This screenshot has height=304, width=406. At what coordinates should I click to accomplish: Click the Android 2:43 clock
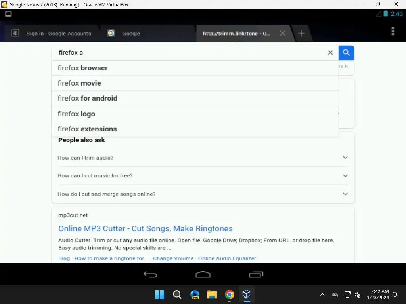tap(396, 14)
